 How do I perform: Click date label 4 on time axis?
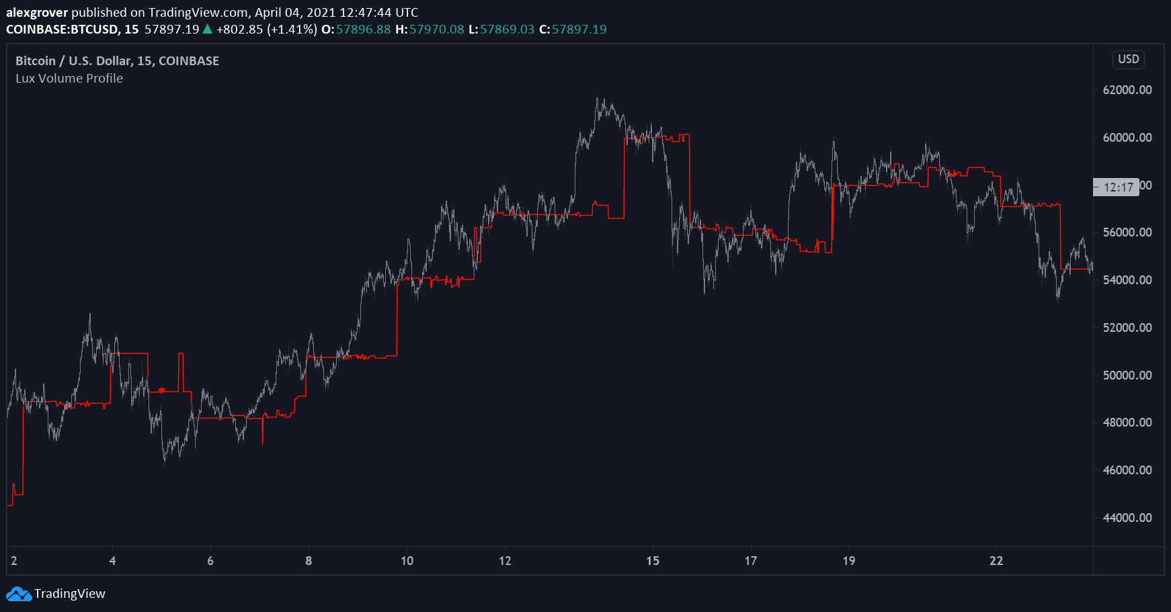pos(112,561)
